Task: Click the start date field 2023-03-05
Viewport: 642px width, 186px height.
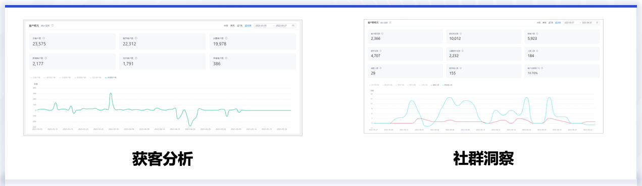Action: pos(261,26)
